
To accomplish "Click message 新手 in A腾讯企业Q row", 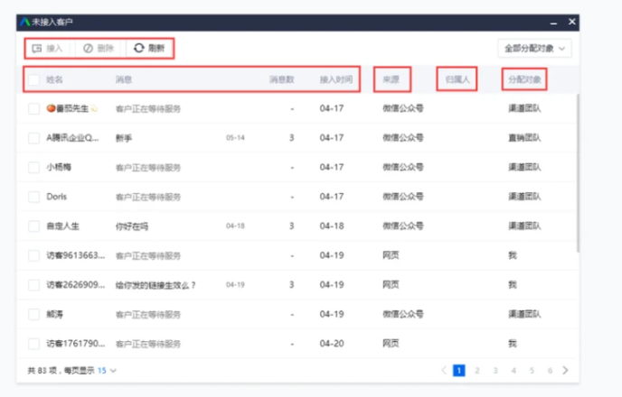I will (123, 138).
